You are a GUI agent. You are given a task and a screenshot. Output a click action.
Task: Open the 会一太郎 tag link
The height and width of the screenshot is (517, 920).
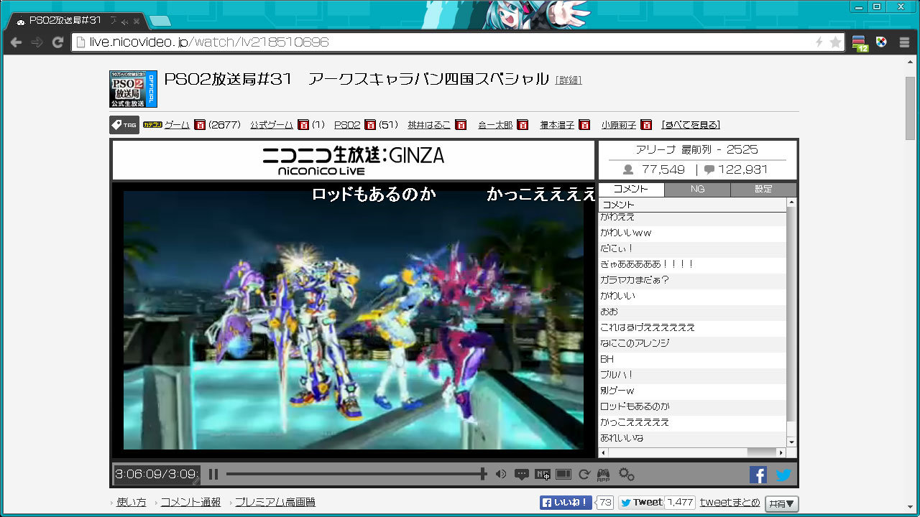[495, 125]
